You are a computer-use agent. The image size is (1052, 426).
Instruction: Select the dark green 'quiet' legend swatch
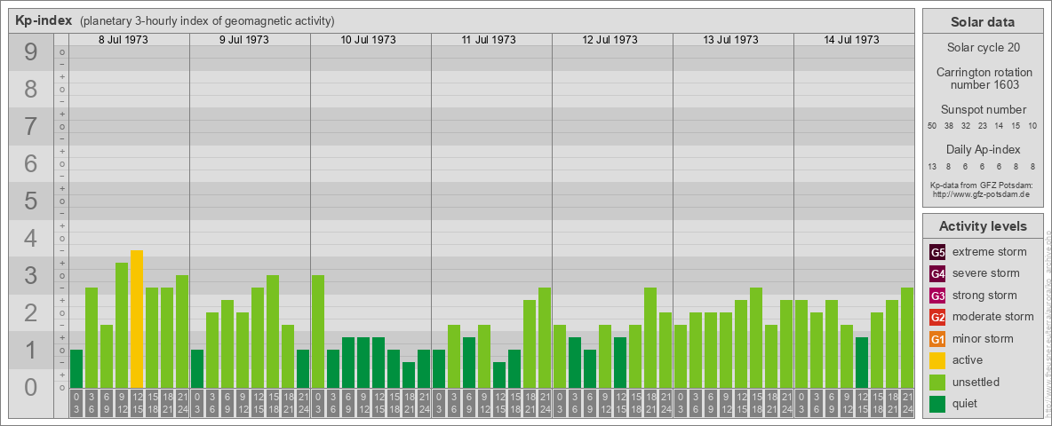point(937,403)
